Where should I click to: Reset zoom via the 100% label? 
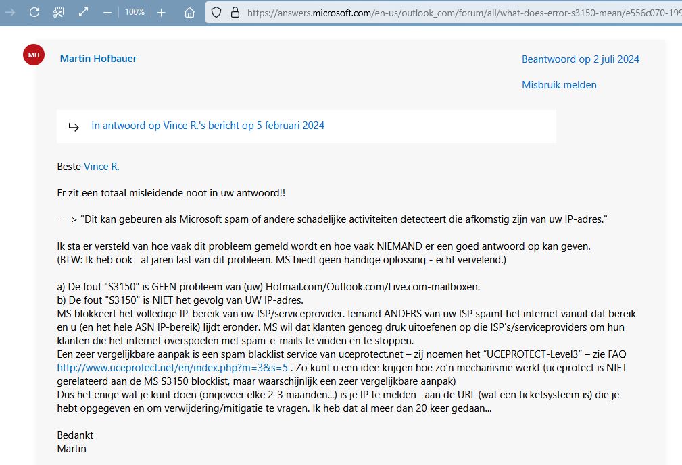click(135, 12)
